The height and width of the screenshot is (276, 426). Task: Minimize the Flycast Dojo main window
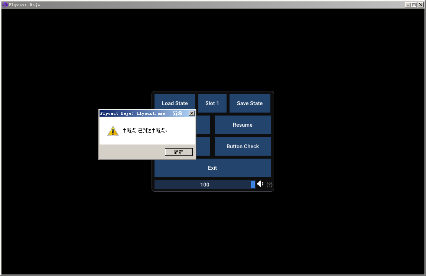408,4
